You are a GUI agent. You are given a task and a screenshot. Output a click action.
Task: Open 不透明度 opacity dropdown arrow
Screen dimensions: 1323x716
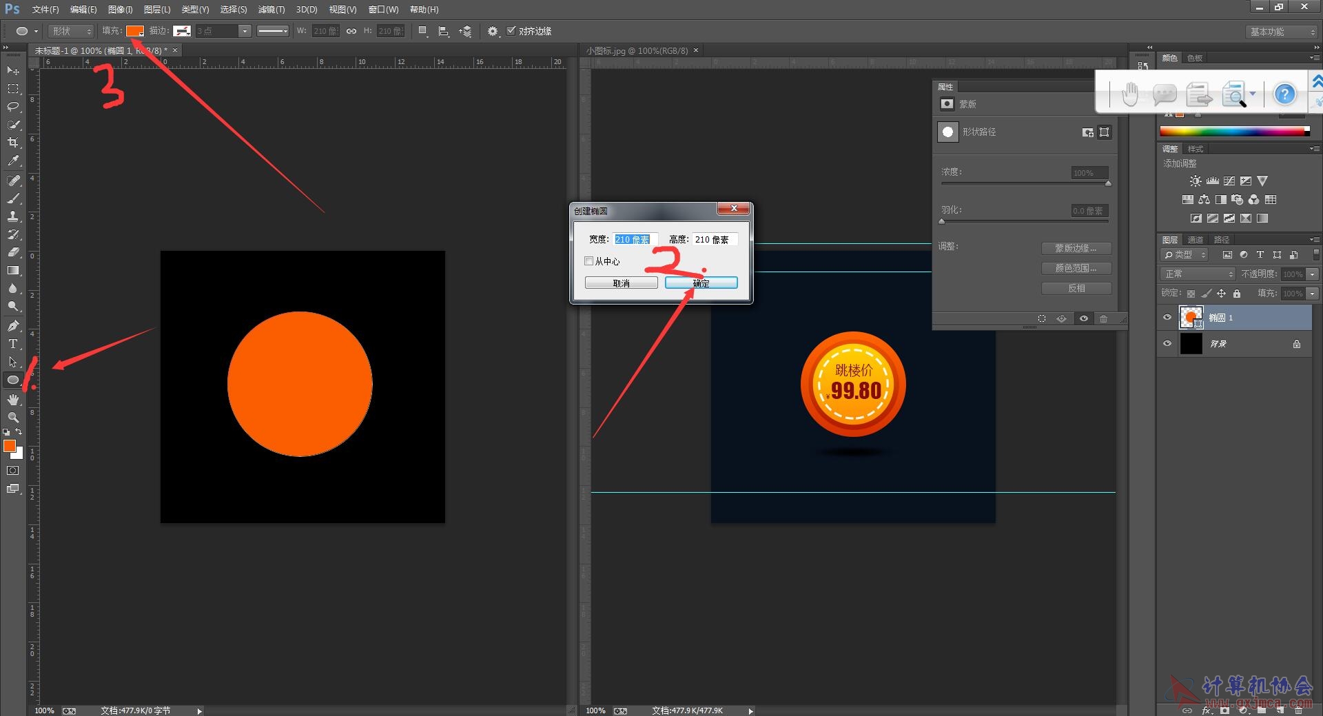[x=1312, y=274]
